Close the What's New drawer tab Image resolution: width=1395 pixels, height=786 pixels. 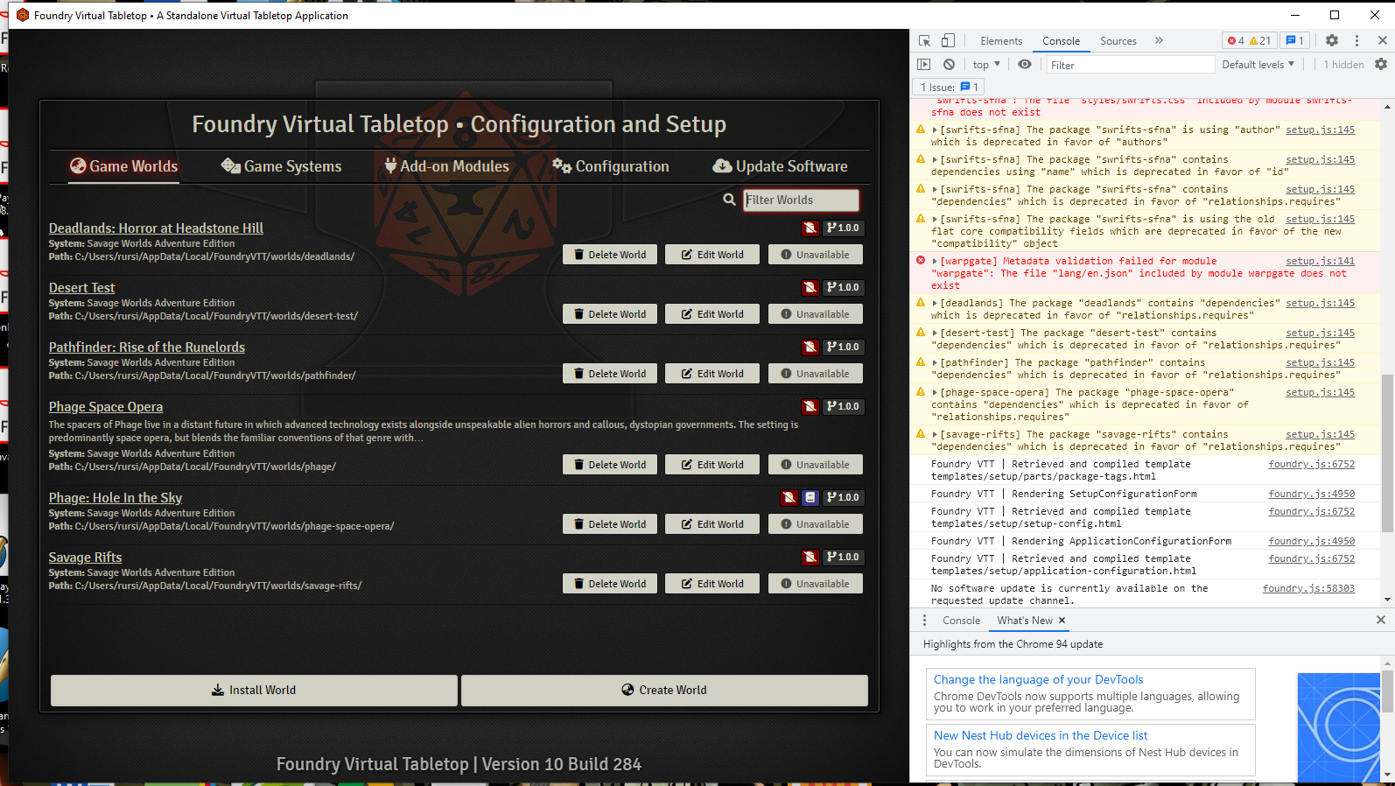(1062, 621)
